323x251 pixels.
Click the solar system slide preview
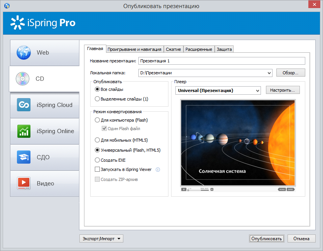pyautogui.click(x=238, y=143)
